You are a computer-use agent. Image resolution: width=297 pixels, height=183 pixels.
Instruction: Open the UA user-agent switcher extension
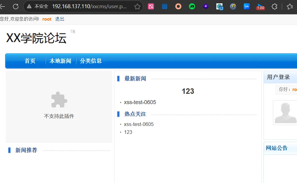tap(246, 6)
